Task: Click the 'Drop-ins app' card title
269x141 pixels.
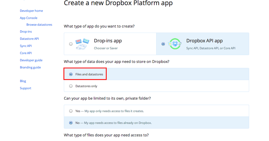Action: (x=108, y=41)
